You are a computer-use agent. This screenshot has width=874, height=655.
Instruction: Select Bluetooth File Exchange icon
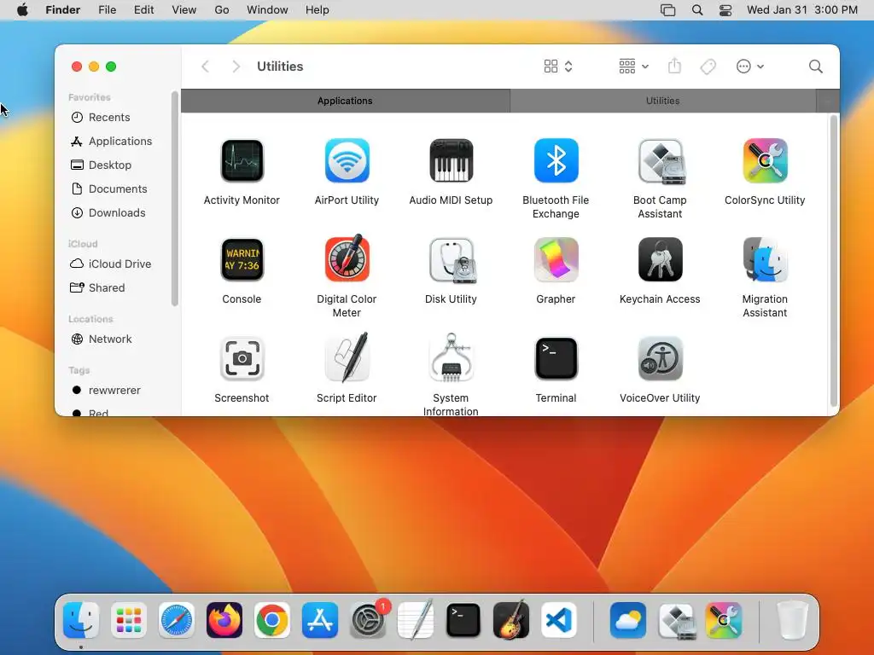coord(556,161)
